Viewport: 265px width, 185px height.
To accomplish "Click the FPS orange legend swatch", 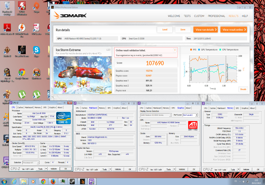I will [x=191, y=50].
